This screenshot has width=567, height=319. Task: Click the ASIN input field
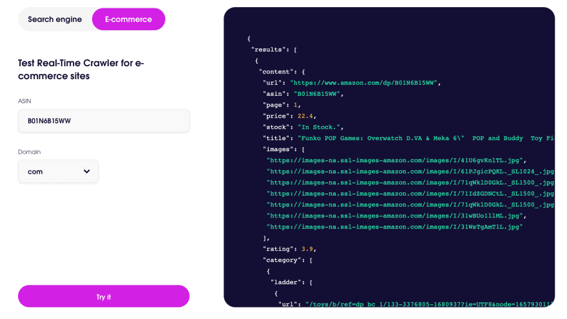(x=104, y=121)
